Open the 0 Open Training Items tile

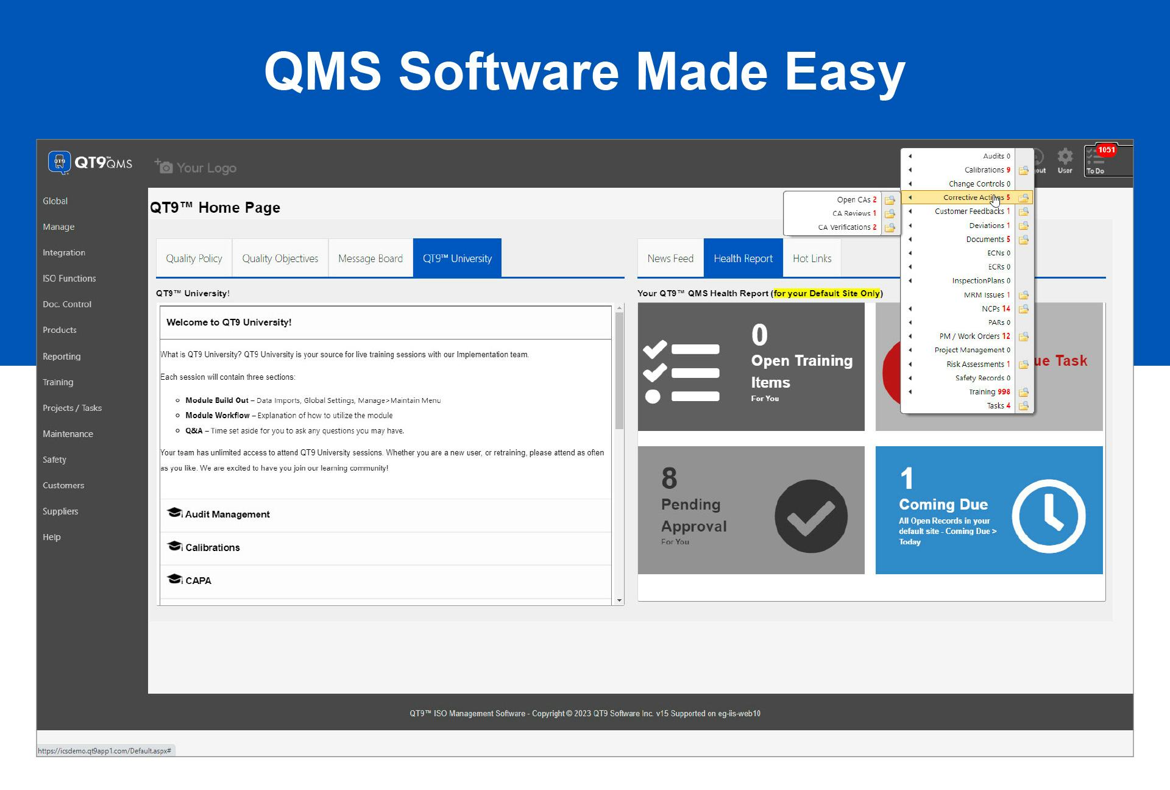point(751,367)
